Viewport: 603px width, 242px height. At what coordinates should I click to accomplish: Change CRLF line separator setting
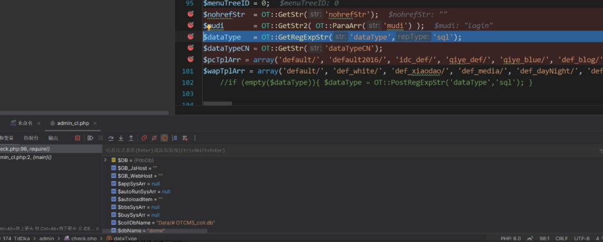pyautogui.click(x=562, y=239)
